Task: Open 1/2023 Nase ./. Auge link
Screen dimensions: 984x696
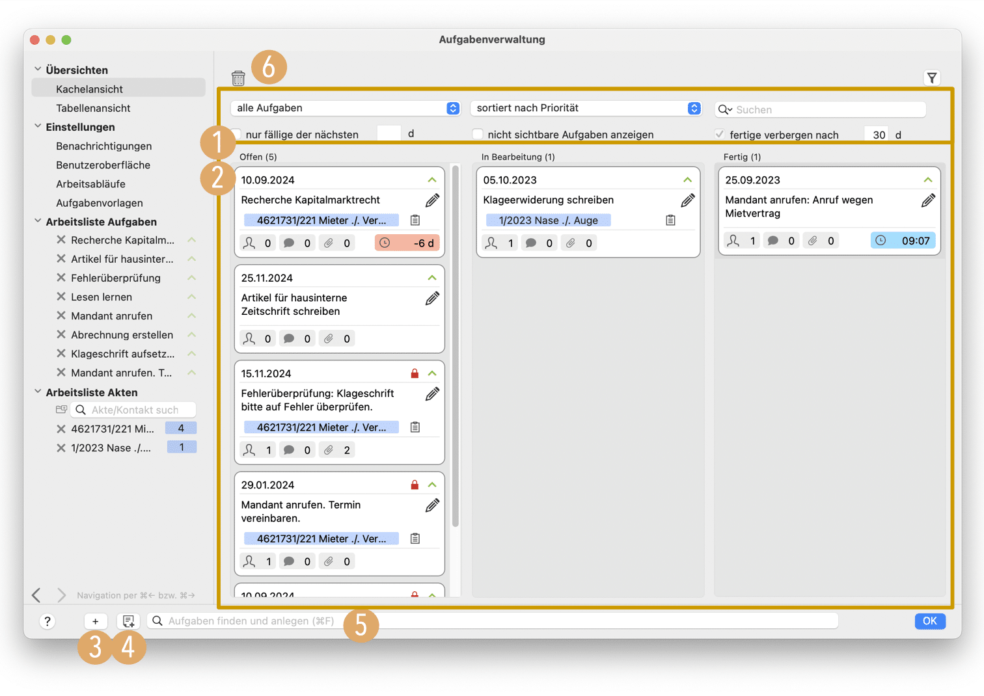Action: (548, 221)
